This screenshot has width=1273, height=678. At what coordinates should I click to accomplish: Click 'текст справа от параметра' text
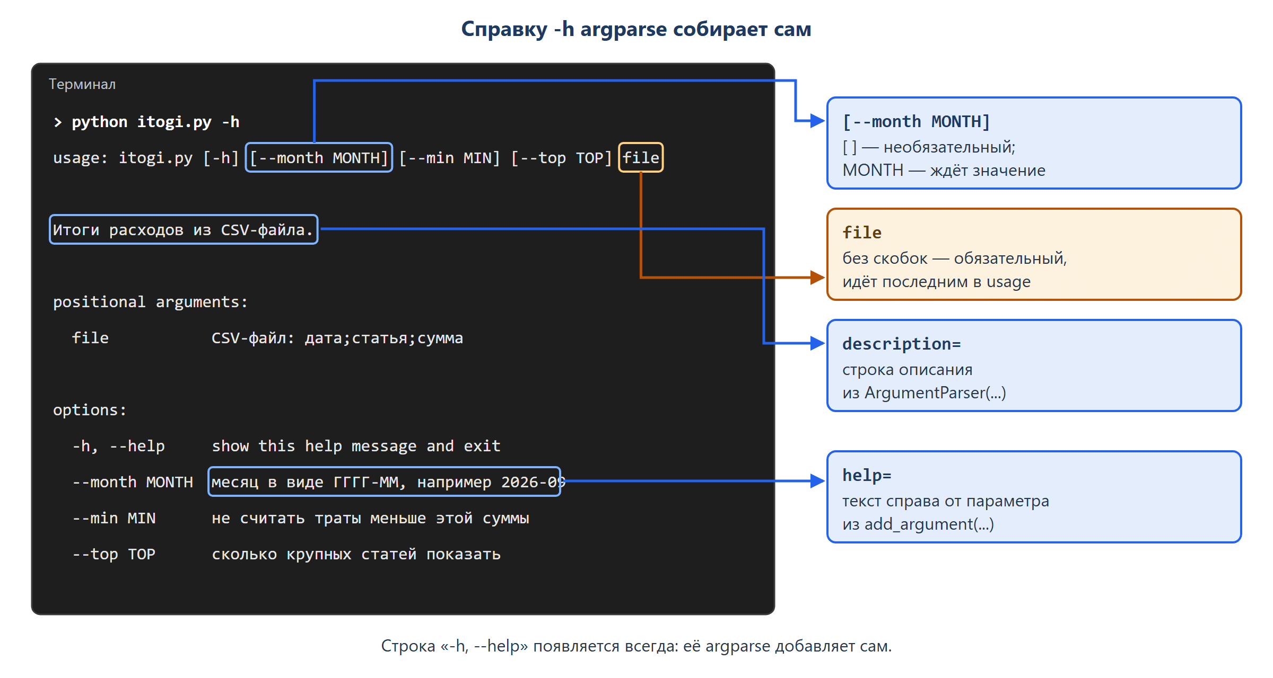pos(946,501)
